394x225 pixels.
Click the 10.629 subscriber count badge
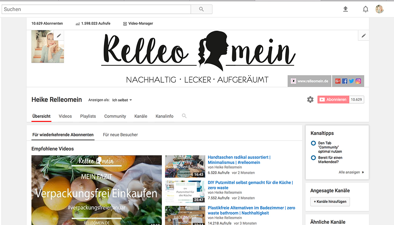point(356,100)
